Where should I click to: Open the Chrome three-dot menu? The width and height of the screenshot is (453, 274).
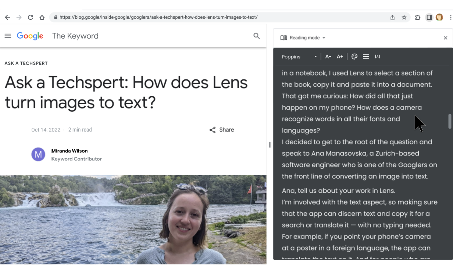pyautogui.click(x=450, y=17)
